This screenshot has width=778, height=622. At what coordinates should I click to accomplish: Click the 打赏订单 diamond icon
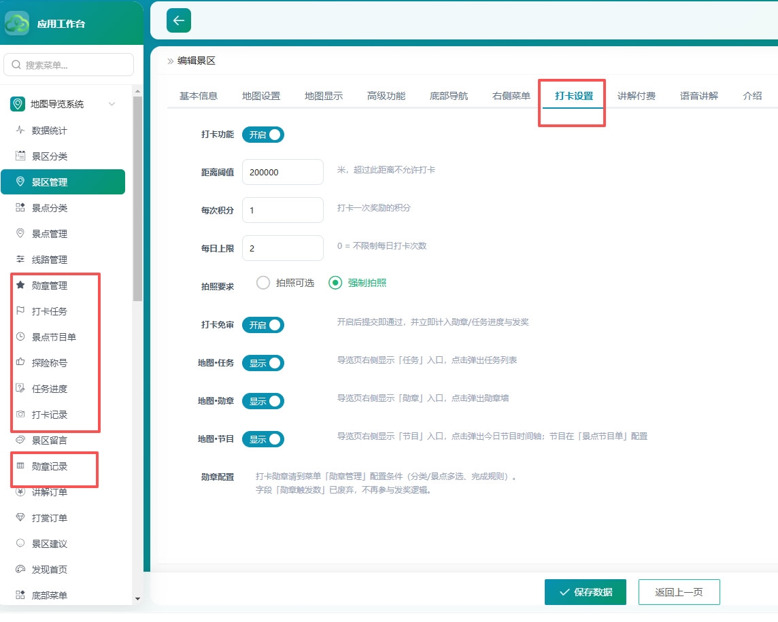coord(20,517)
